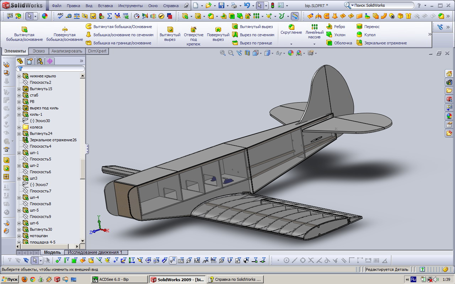Open Файл menu
455x284 pixels.
tap(57, 6)
